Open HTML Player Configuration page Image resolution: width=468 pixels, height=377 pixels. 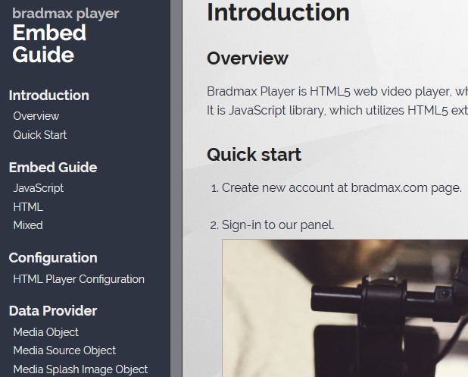[x=79, y=279]
